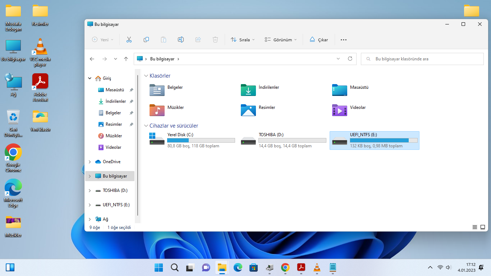Show hidden tray icons chevron
This screenshot has height=276, width=491.
coord(430,267)
